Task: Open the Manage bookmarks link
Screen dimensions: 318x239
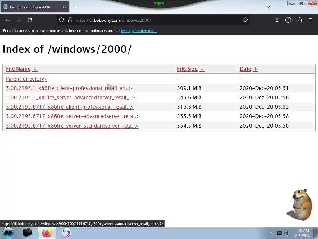Action: click(139, 31)
